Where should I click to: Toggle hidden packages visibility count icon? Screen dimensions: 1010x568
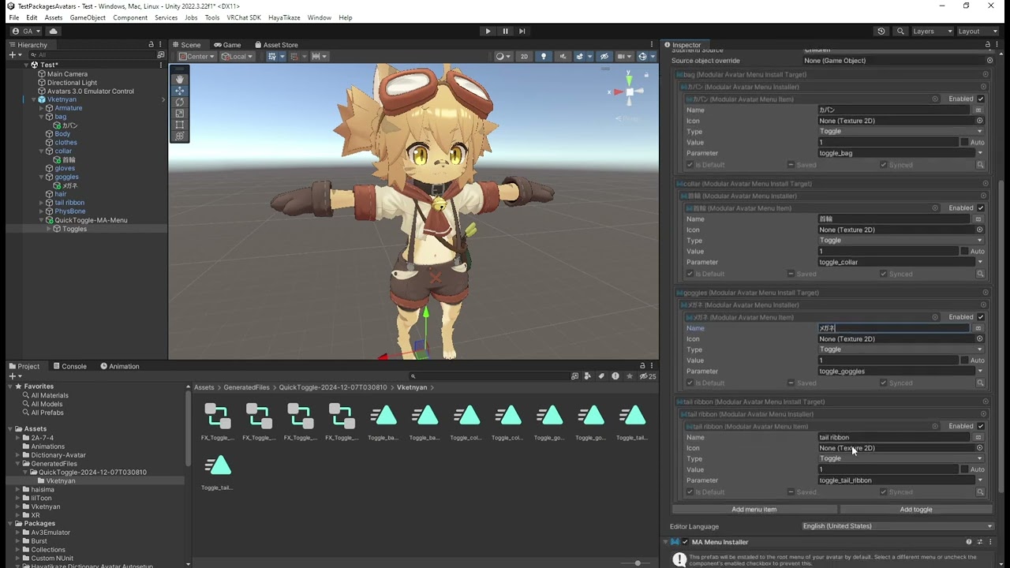click(x=647, y=376)
